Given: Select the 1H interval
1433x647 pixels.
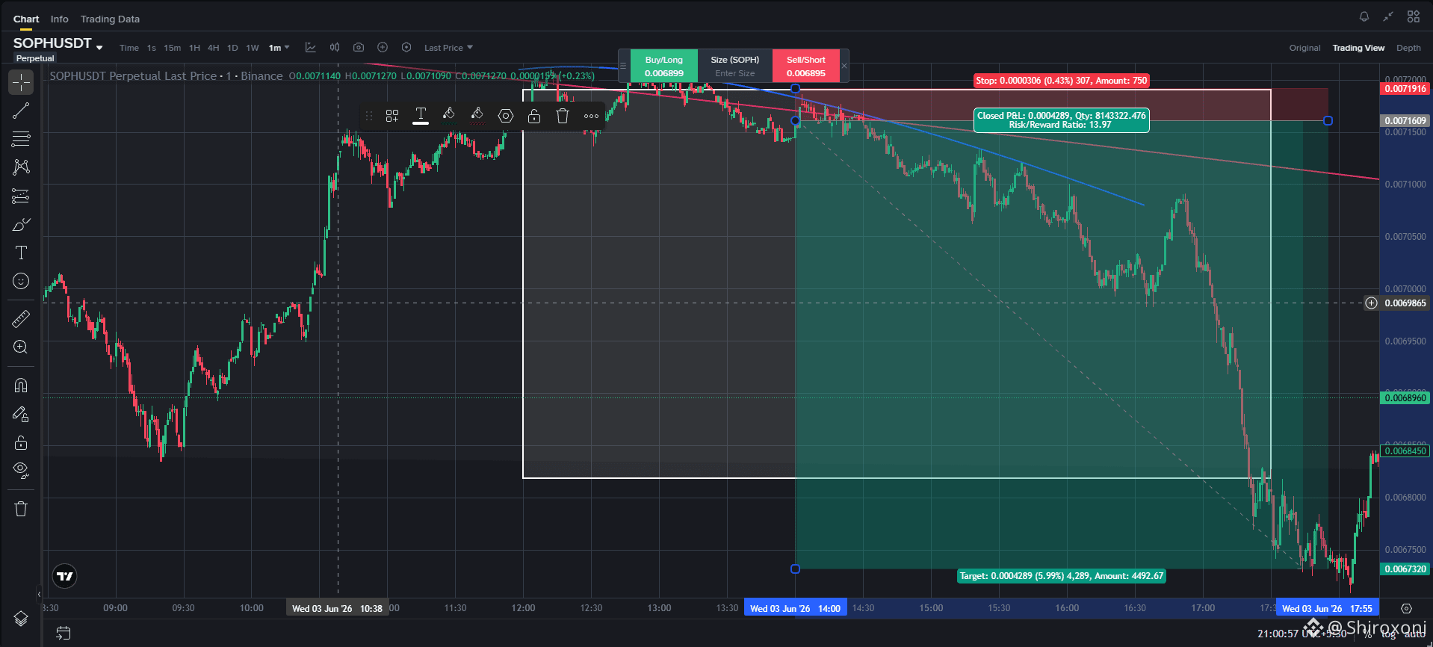Looking at the screenshot, I should click(194, 48).
